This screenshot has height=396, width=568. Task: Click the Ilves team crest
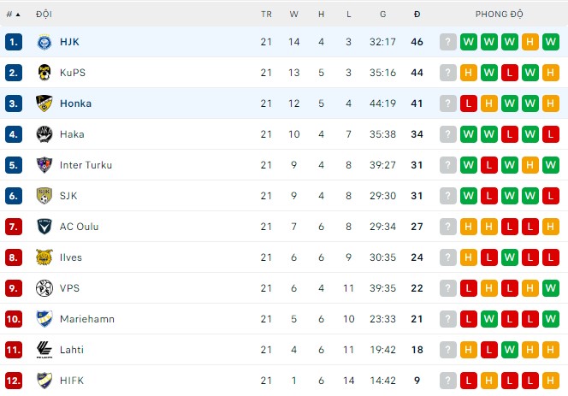coord(44,257)
